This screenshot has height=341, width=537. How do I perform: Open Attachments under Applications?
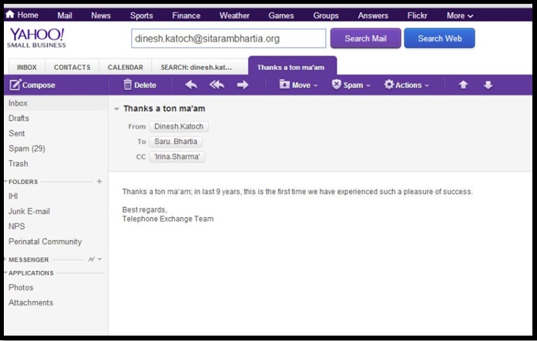coord(31,303)
